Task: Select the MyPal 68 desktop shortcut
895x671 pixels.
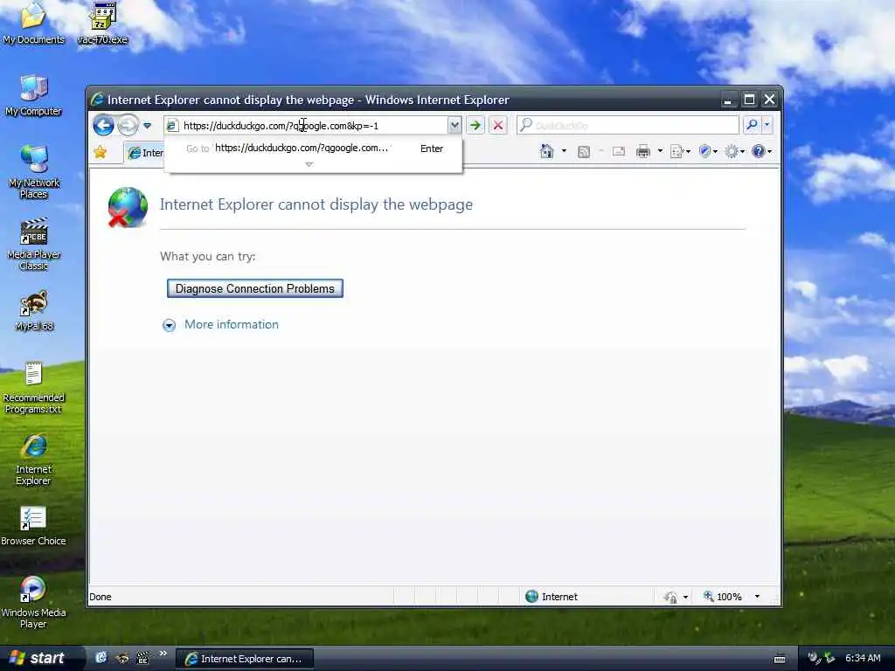Action: pyautogui.click(x=34, y=310)
